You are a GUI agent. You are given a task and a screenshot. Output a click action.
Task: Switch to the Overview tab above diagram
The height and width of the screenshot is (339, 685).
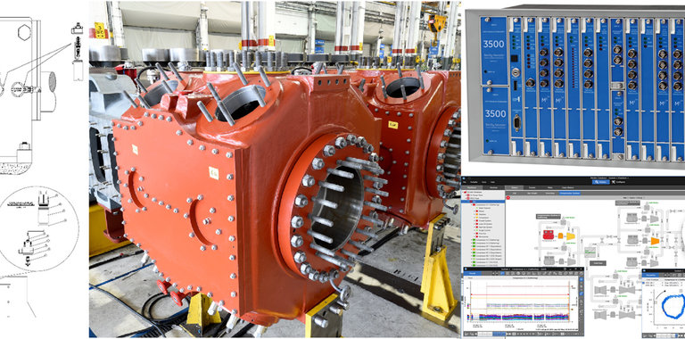click(550, 193)
